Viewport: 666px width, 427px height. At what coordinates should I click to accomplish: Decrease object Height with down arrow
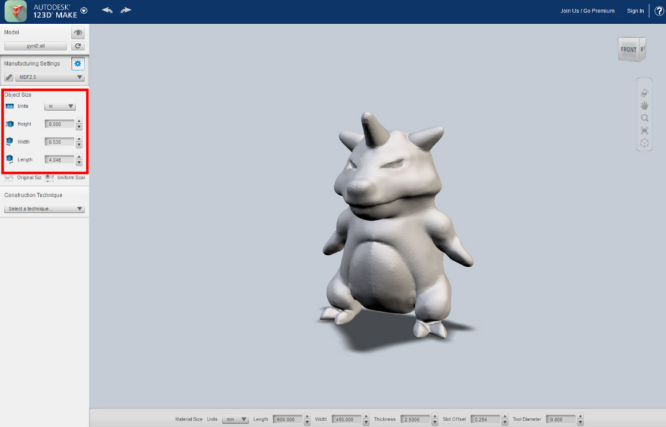(79, 127)
